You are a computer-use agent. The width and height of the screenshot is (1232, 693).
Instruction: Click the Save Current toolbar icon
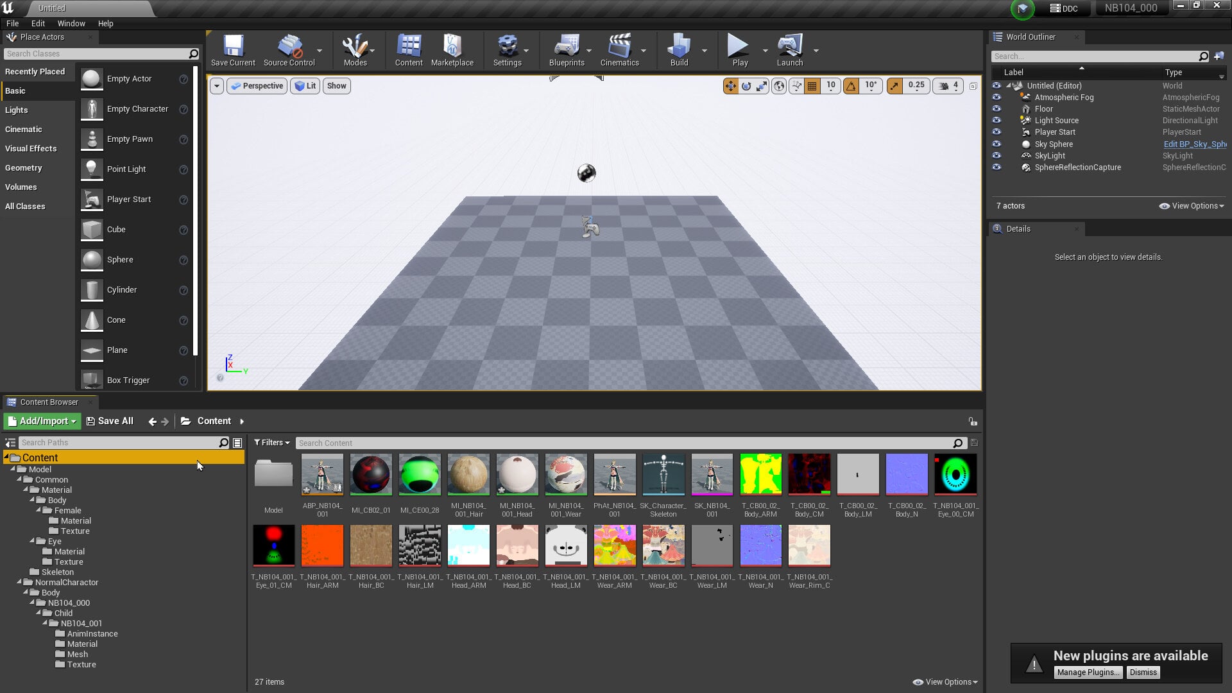233,50
